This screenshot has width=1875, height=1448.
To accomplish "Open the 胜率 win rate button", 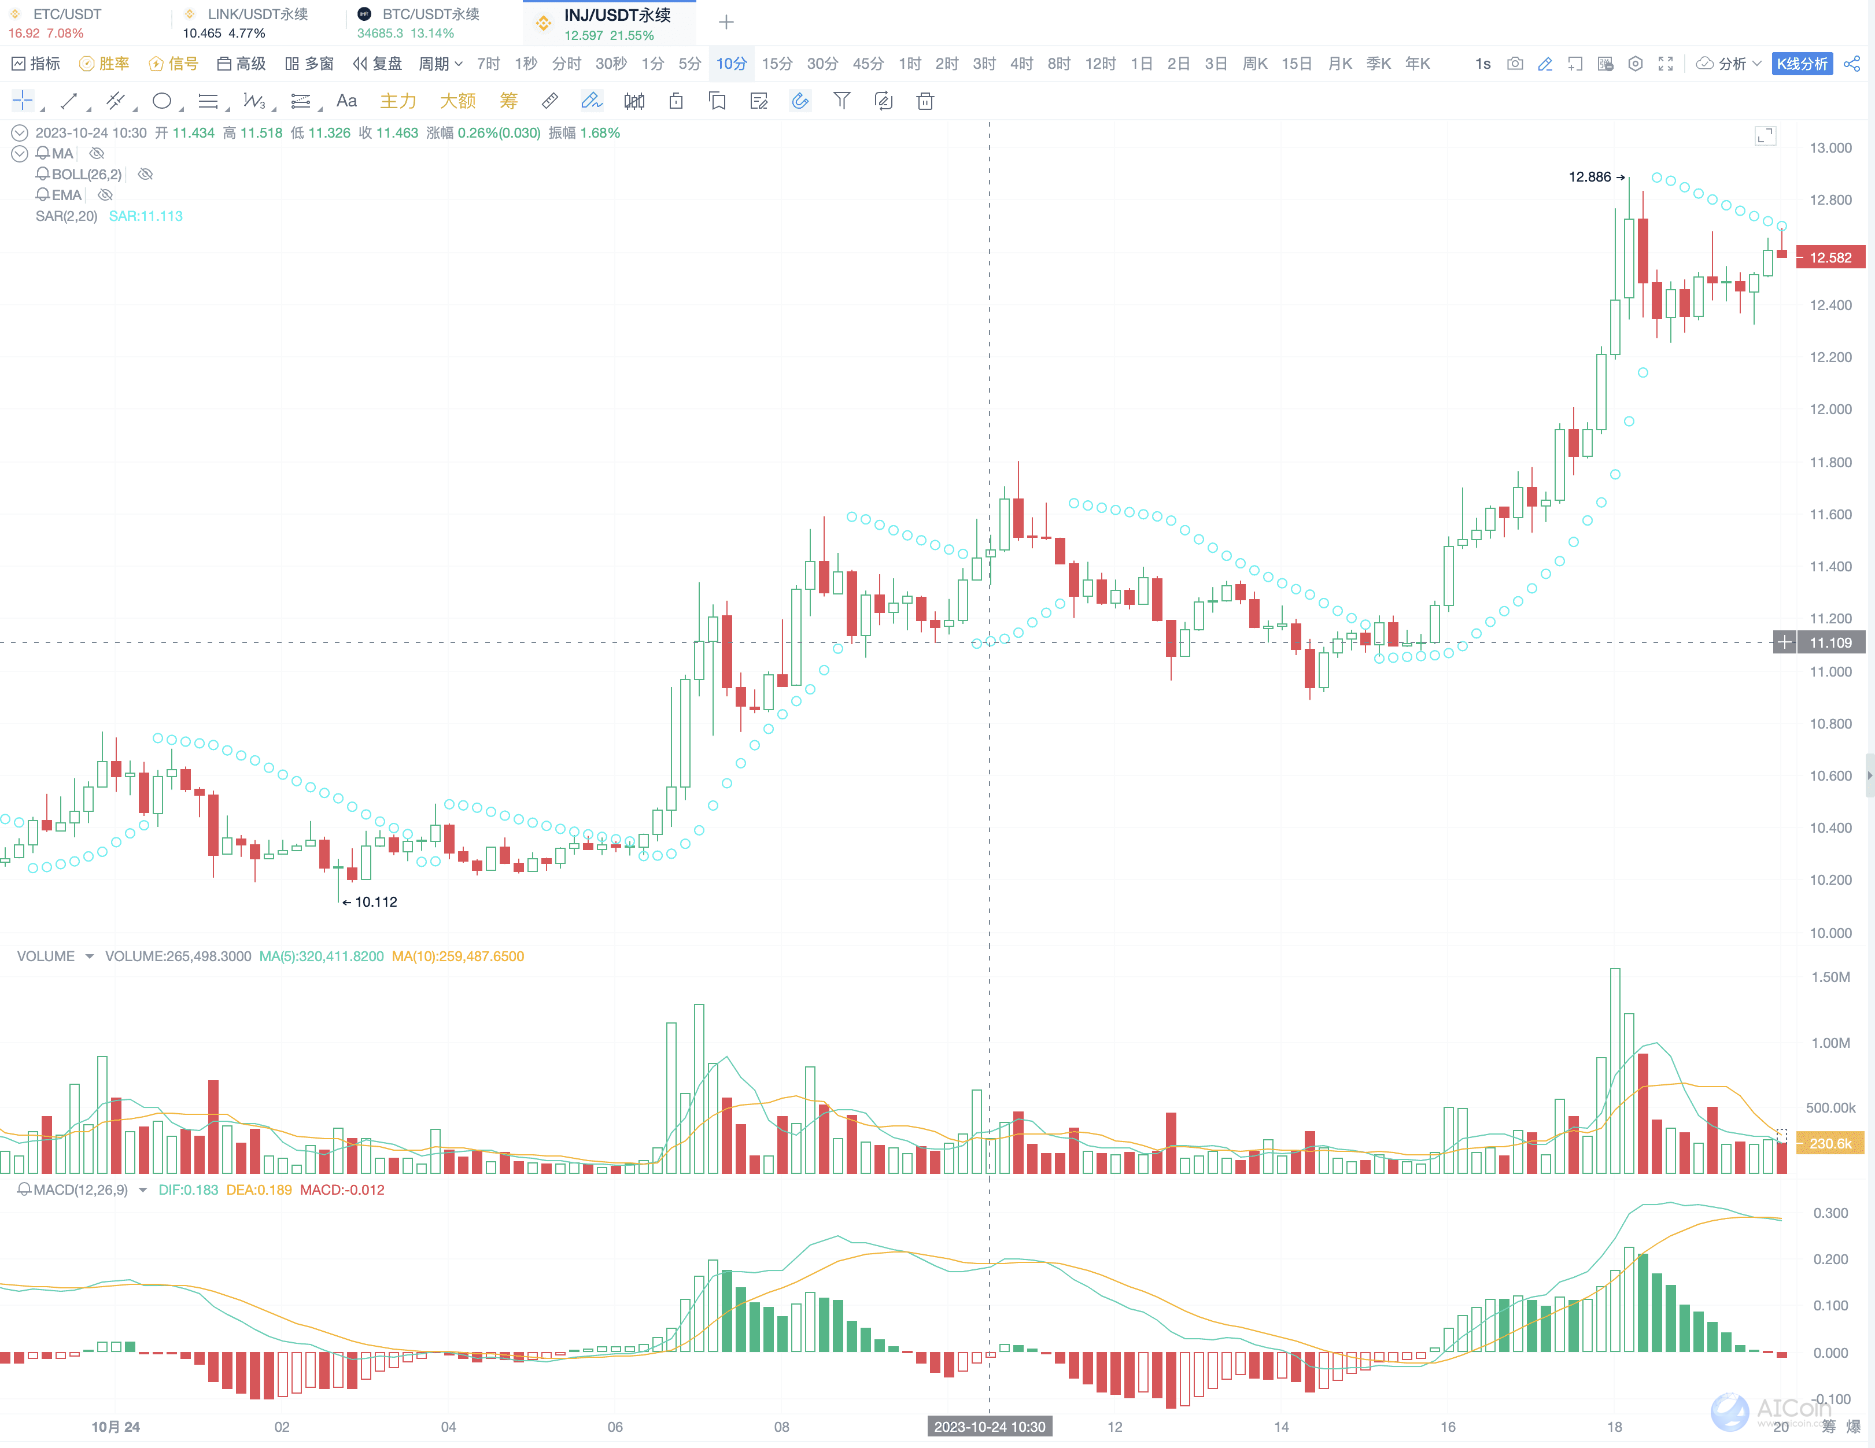I will point(104,64).
